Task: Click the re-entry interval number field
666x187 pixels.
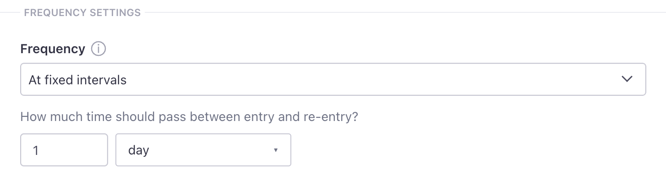Action: pos(64,150)
